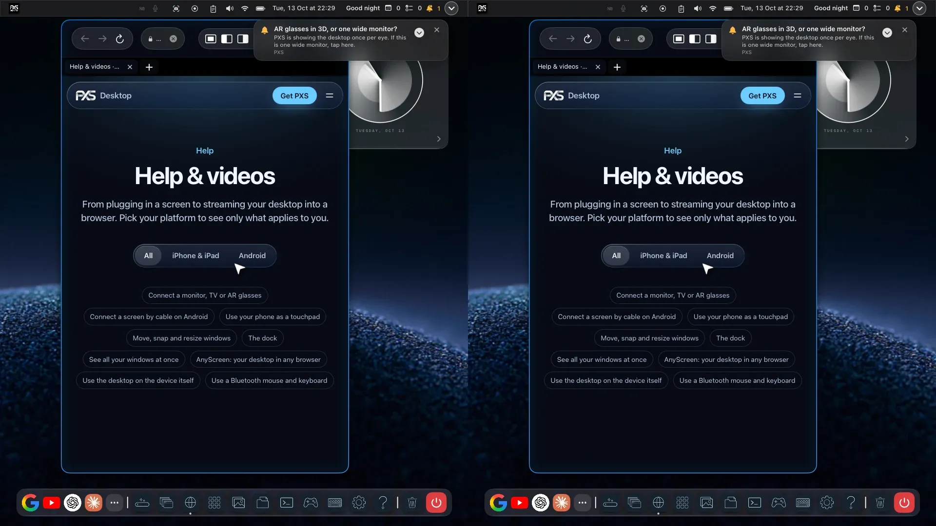Click the red power button in left dock
936x526 pixels.
point(436,503)
